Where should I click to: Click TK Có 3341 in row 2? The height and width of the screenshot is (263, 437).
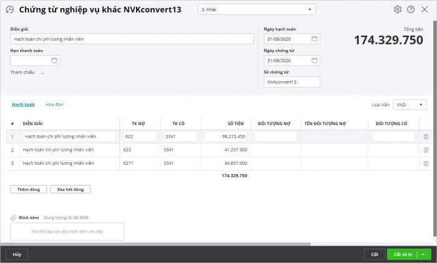click(169, 150)
